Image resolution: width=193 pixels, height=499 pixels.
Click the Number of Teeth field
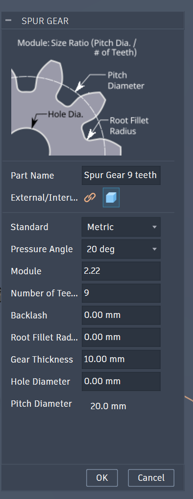pyautogui.click(x=121, y=293)
